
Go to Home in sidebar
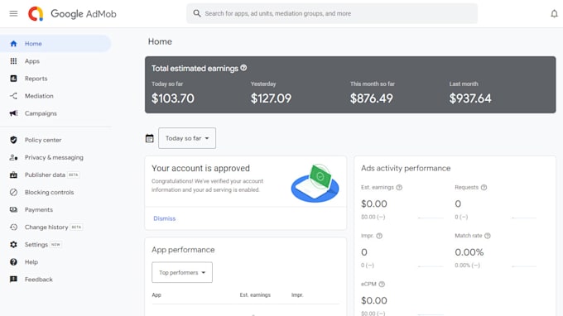[55, 44]
